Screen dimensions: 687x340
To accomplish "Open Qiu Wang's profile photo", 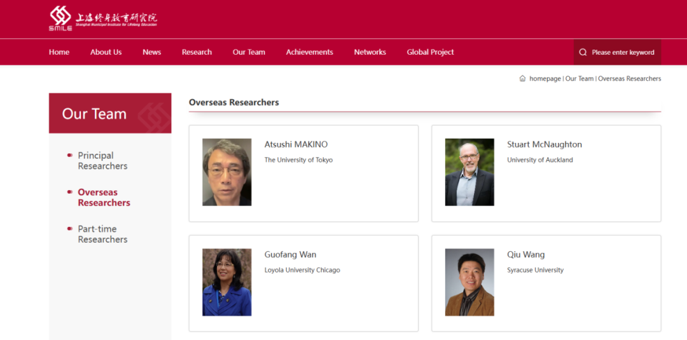I will point(469,282).
